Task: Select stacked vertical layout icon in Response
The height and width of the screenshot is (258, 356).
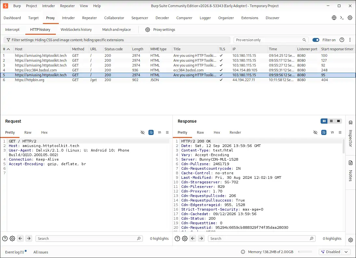Action: click(x=331, y=121)
